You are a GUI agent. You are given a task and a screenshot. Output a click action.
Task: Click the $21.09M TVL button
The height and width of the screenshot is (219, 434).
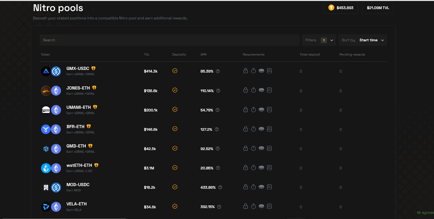[378, 8]
